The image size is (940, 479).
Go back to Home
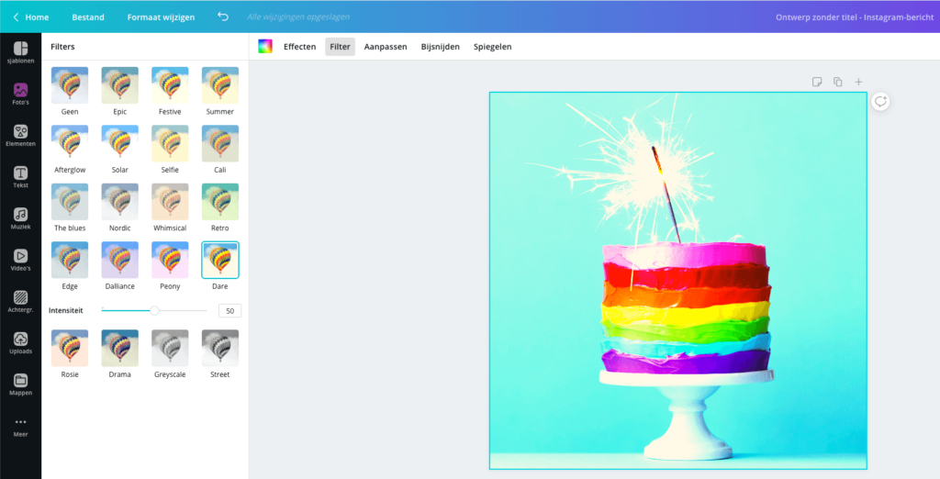tap(31, 17)
